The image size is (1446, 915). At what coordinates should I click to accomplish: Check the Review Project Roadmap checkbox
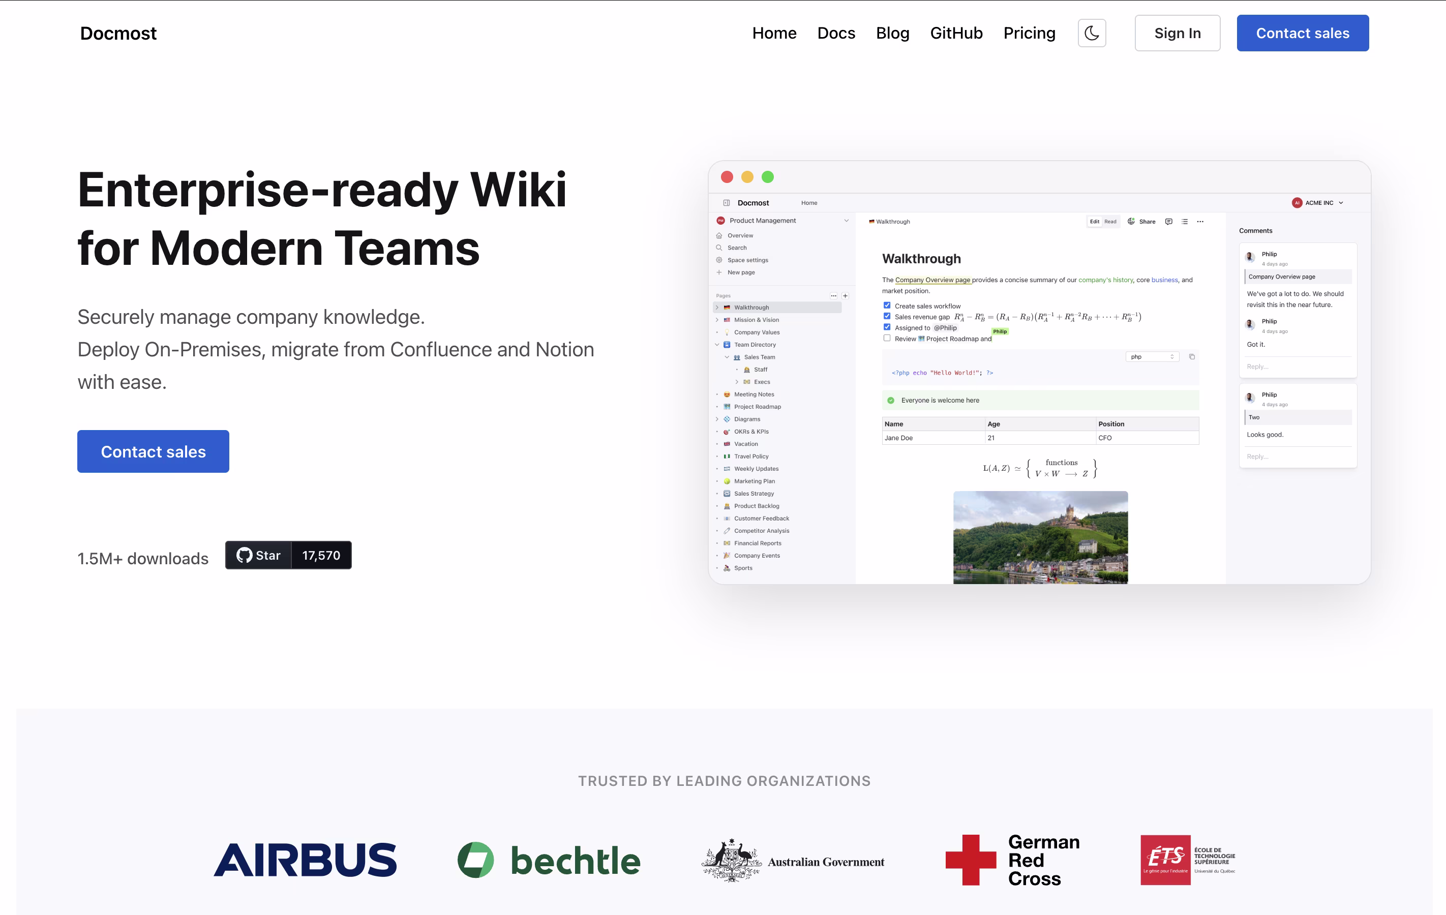887,338
